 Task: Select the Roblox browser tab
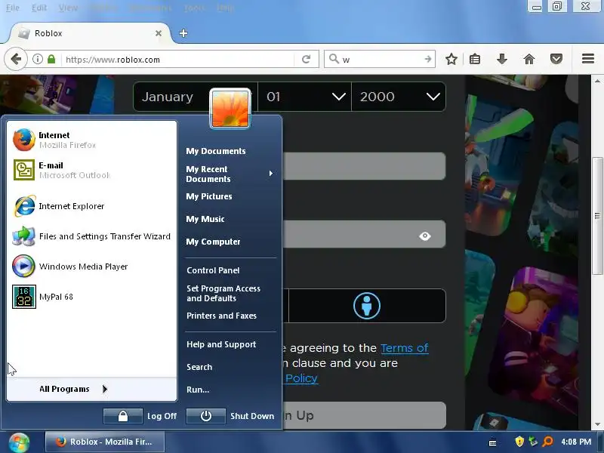pyautogui.click(x=89, y=33)
